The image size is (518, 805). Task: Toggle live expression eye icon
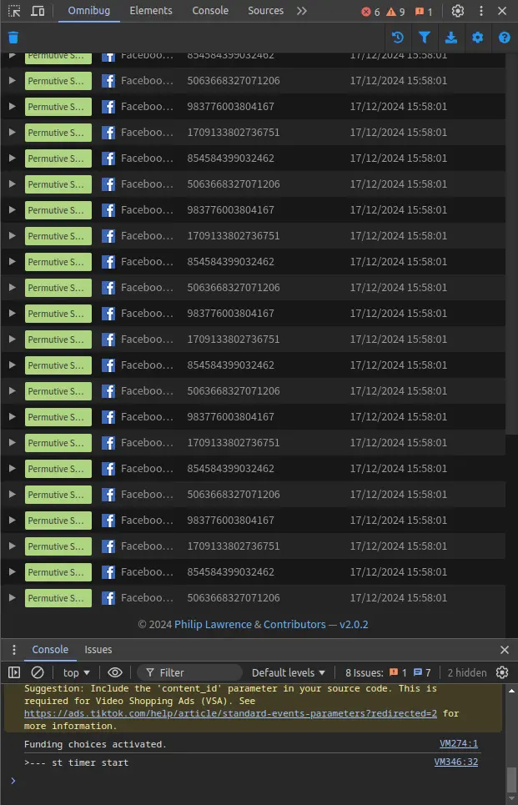click(115, 672)
